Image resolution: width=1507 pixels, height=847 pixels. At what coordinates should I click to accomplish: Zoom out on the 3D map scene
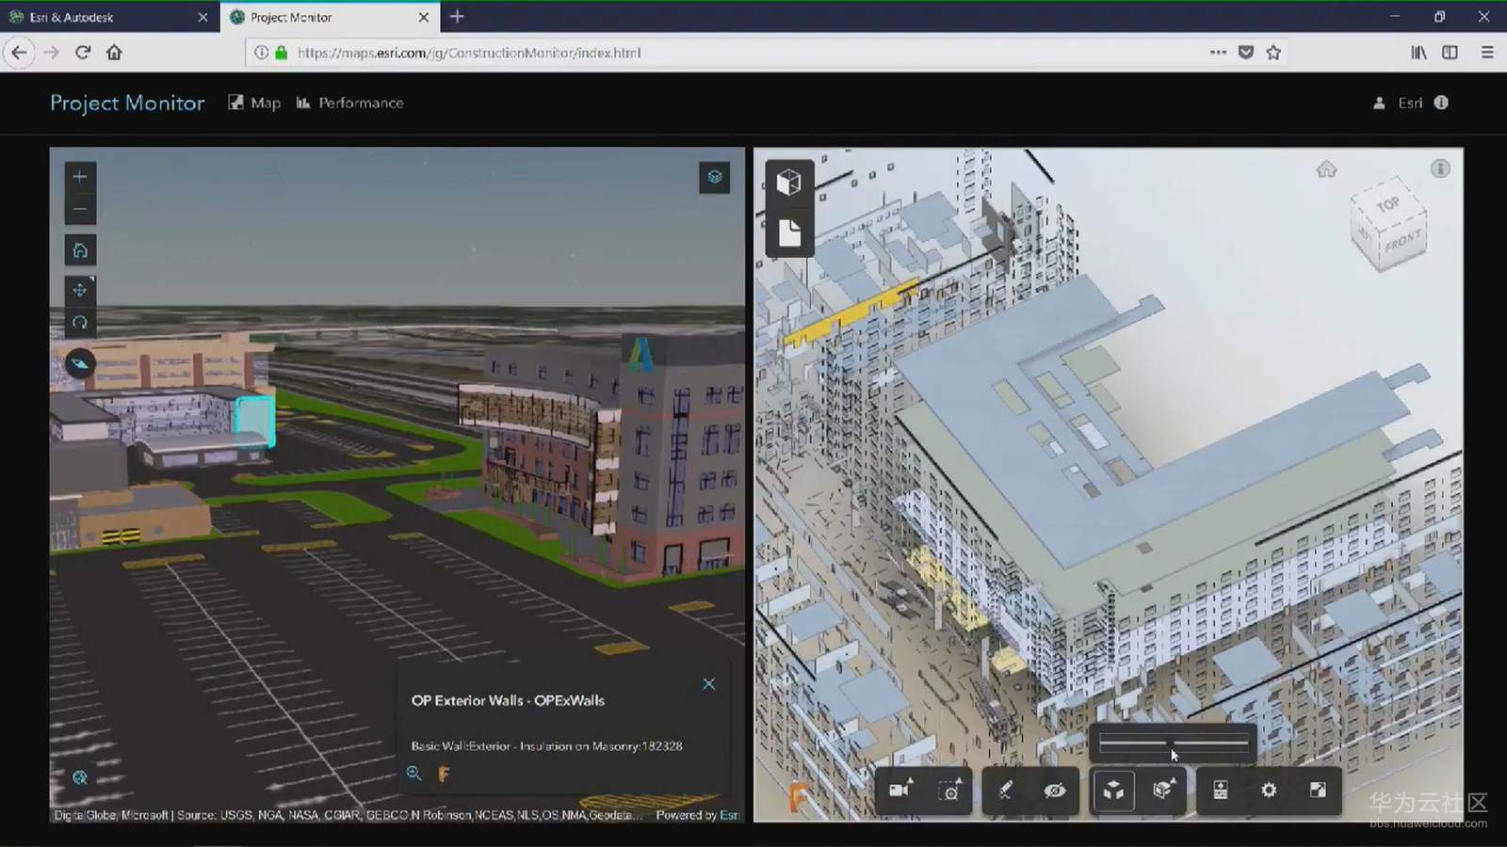(80, 209)
